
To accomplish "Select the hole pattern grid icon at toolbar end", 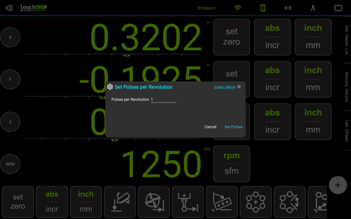I will click(318, 202).
